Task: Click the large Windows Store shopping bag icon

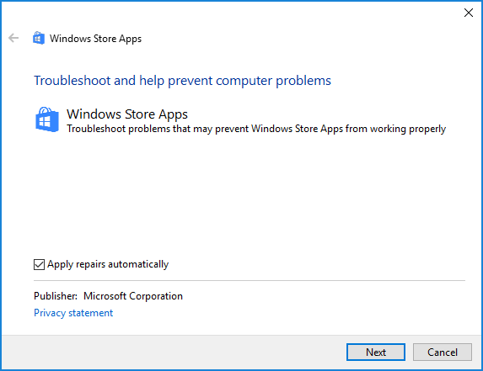Action: pyautogui.click(x=47, y=119)
